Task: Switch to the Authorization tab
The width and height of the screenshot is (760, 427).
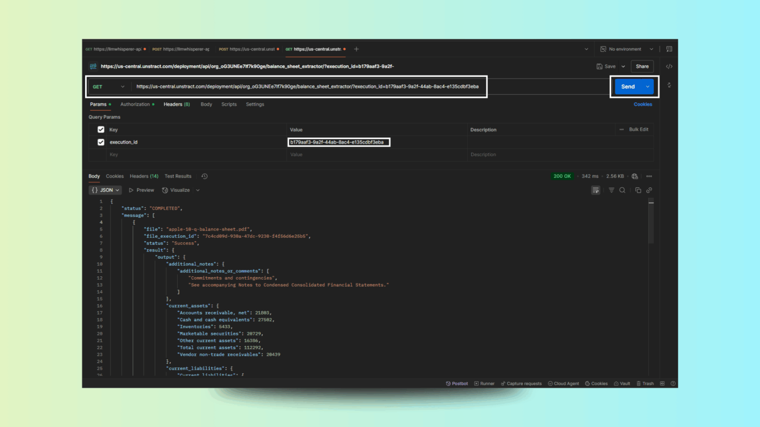Action: coord(135,104)
